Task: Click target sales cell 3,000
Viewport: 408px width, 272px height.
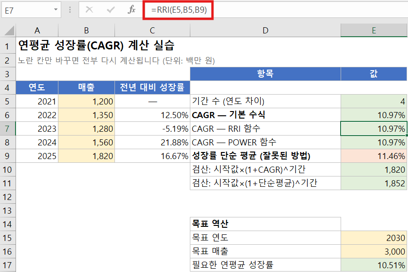Action: click(374, 251)
